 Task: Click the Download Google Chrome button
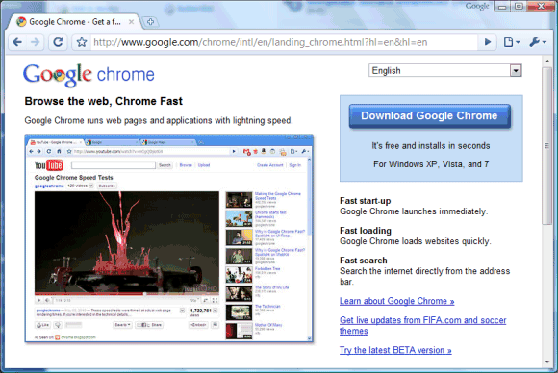[x=429, y=116]
